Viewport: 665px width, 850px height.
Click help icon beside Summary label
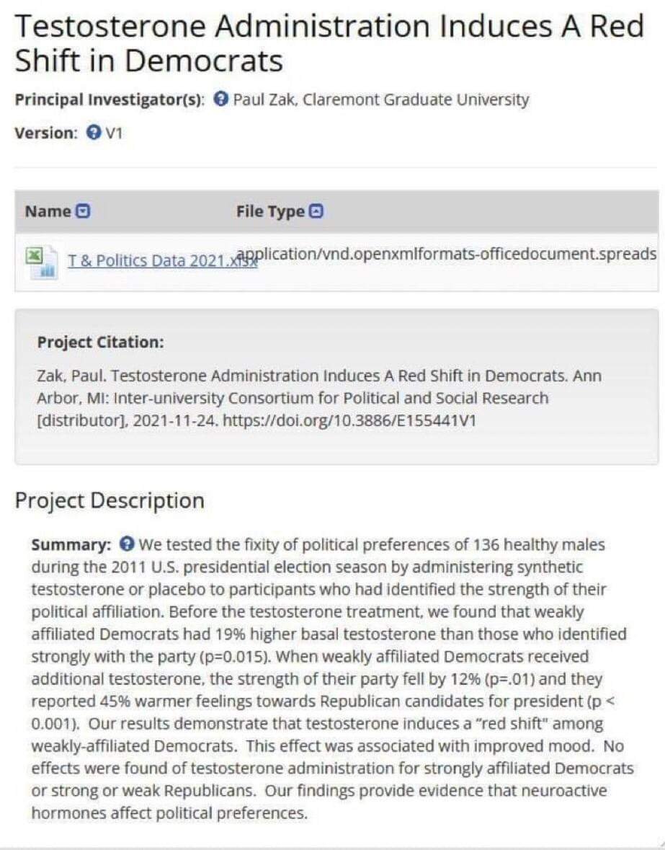tap(127, 544)
